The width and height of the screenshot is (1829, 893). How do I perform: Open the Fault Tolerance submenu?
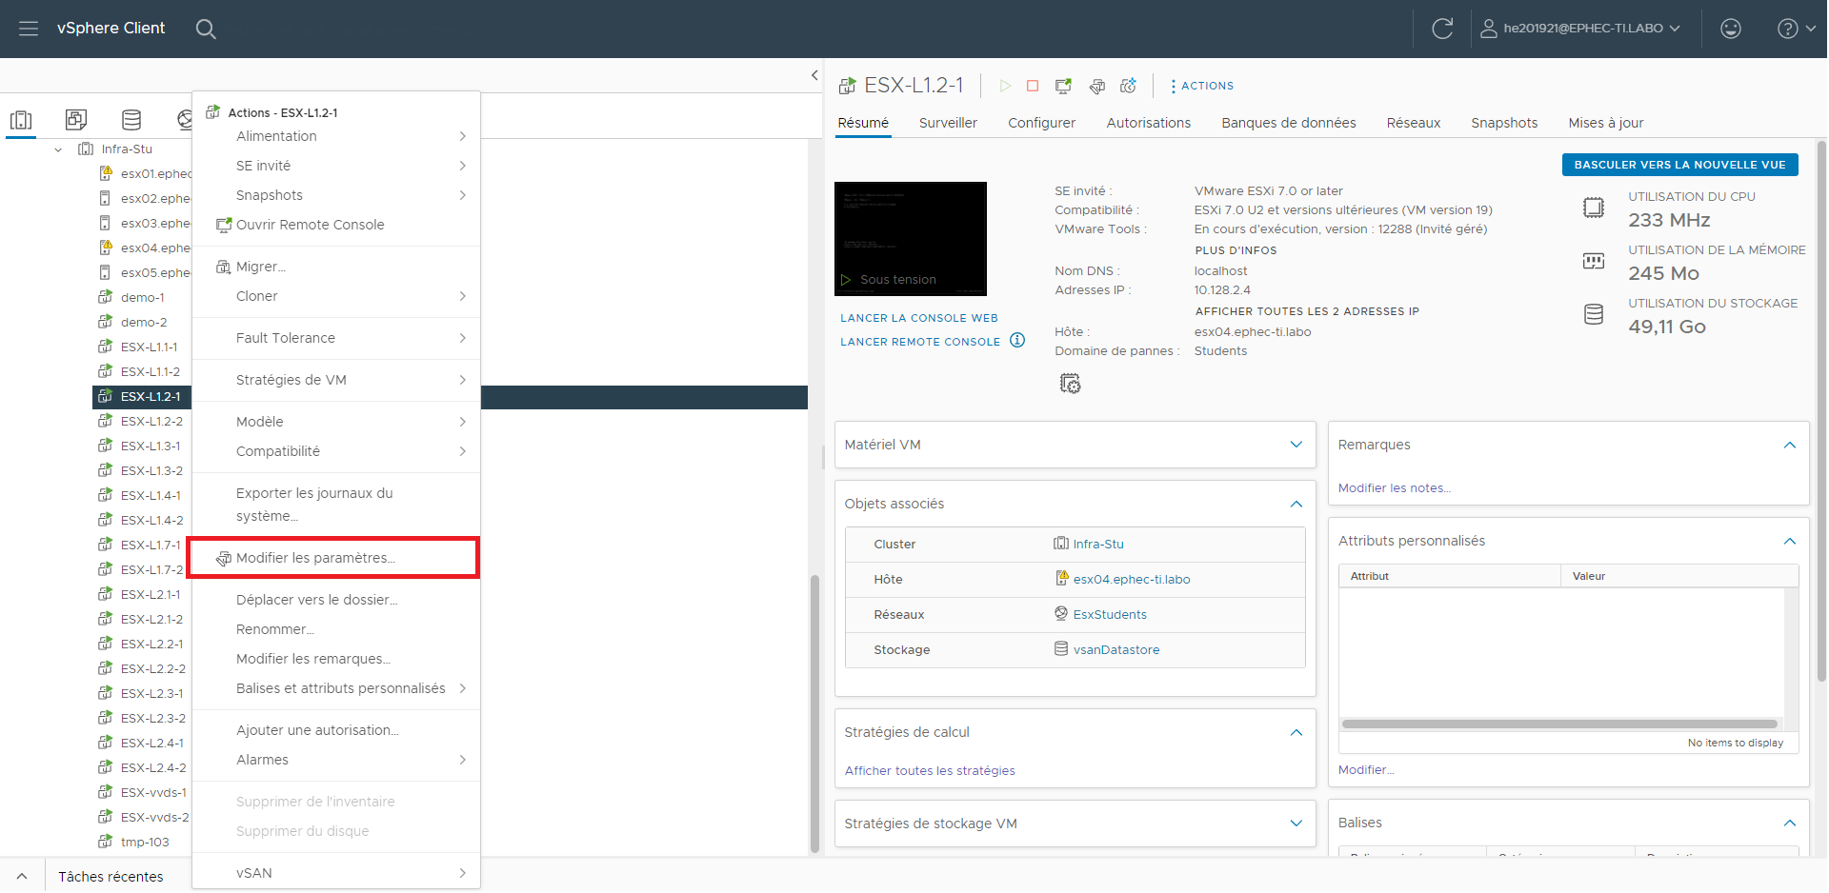pos(336,338)
